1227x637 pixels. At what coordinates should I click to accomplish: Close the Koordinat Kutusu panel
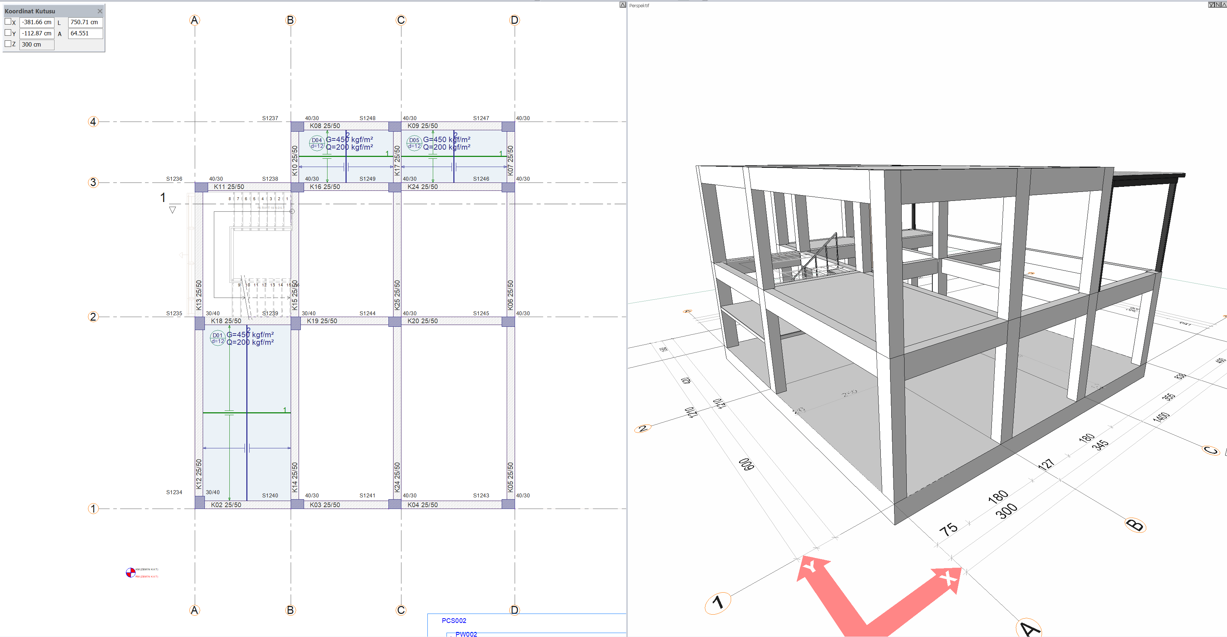[x=100, y=11]
